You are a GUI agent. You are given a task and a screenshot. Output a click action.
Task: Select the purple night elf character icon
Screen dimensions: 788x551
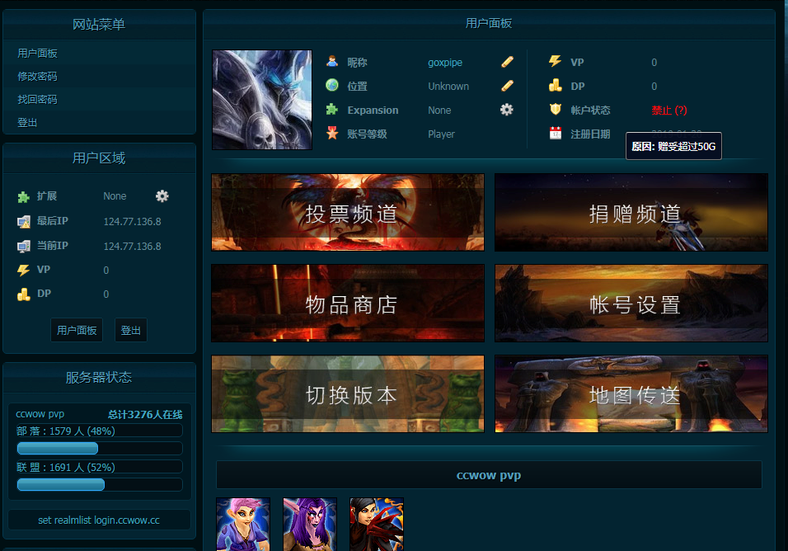(x=310, y=524)
